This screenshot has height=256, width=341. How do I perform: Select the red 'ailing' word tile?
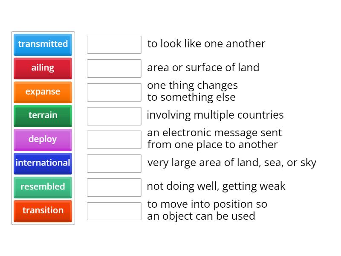pyautogui.click(x=43, y=68)
